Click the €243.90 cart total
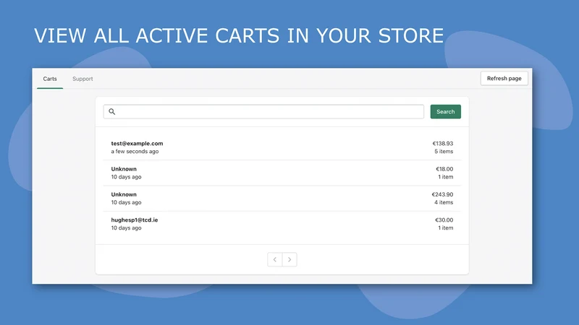This screenshot has width=579, height=325. 442,194
